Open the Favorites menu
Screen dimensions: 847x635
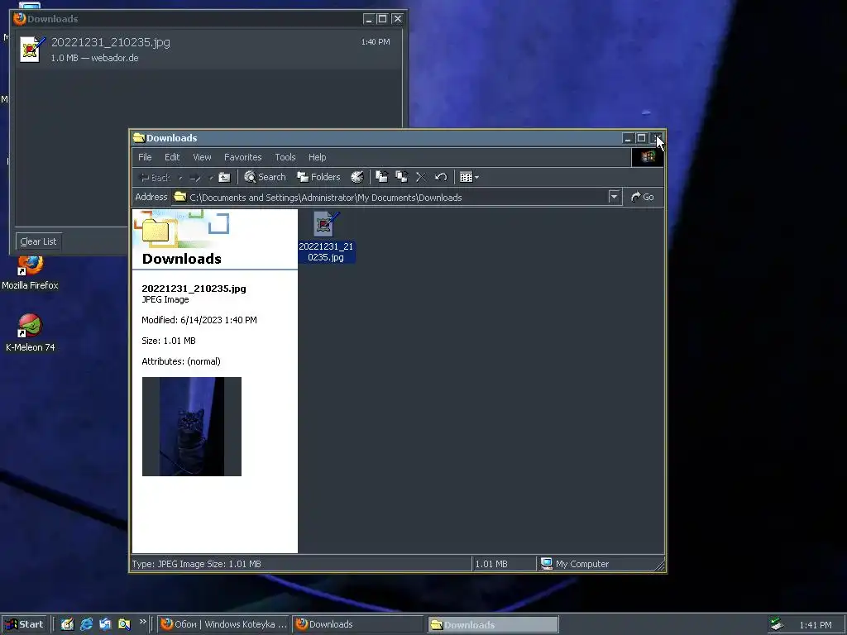tap(243, 157)
